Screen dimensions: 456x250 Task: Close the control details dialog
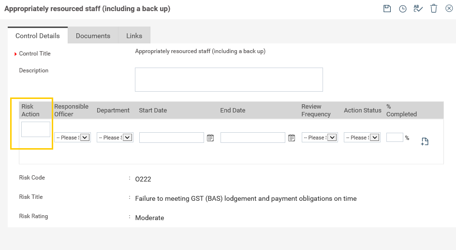pos(449,9)
